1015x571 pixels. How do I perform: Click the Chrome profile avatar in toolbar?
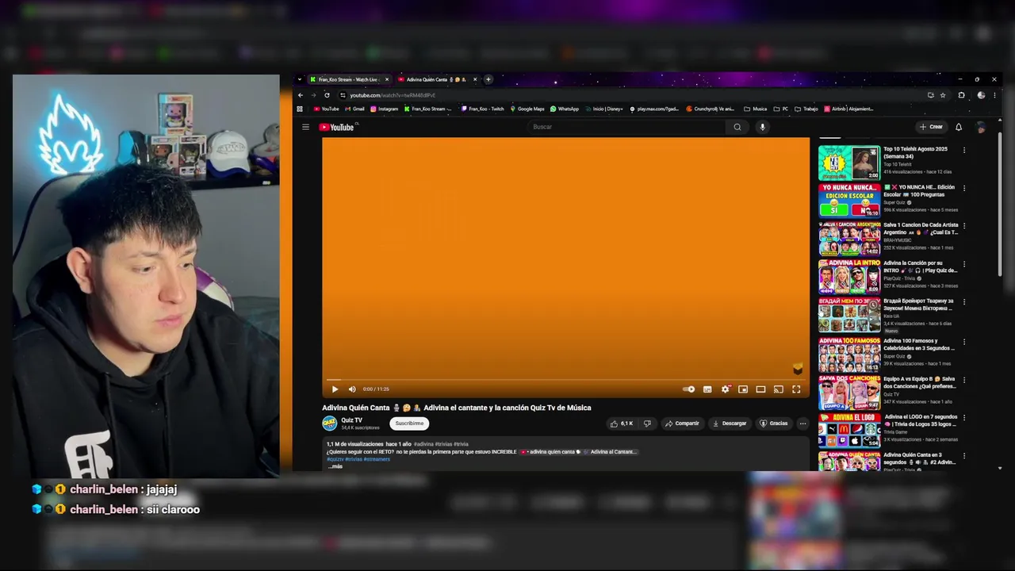(981, 95)
